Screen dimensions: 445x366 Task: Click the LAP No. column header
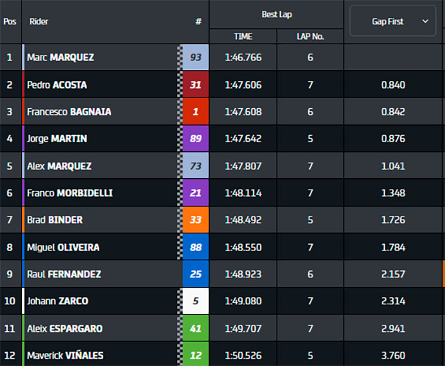tap(310, 36)
